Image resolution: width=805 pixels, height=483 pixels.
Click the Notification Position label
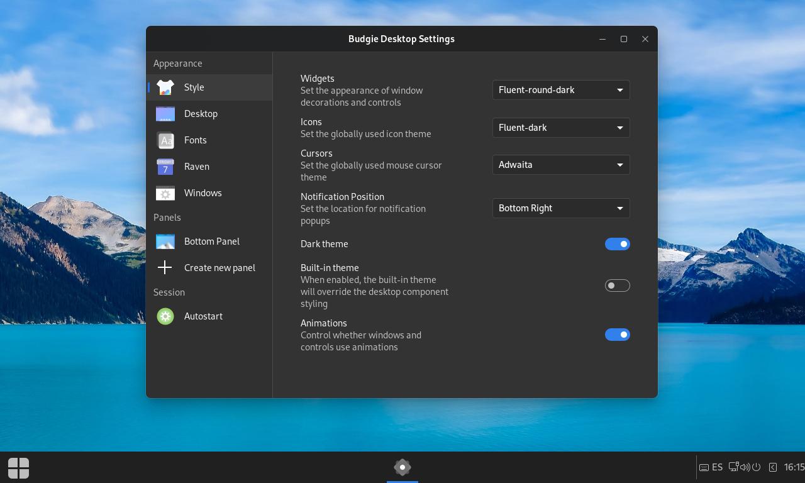tap(342, 197)
